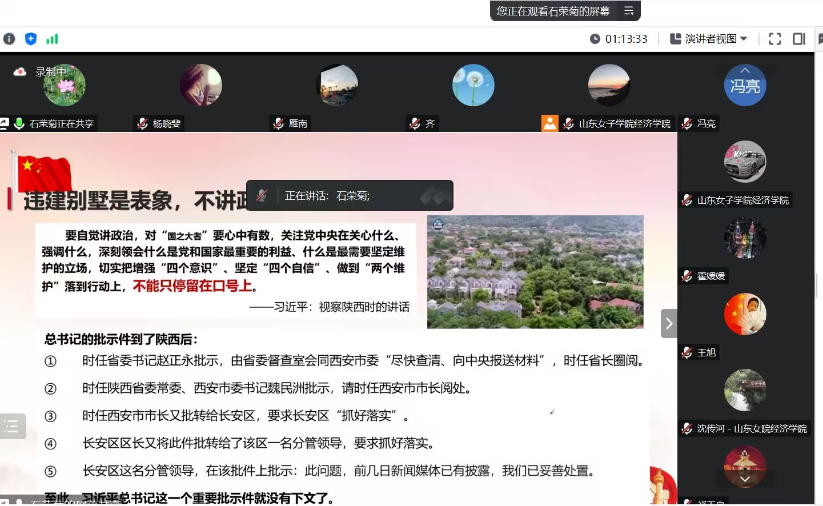Image resolution: width=823 pixels, height=506 pixels.
Task: Click the orange host icon beside 山东女子学院经济学院
Action: click(x=549, y=123)
